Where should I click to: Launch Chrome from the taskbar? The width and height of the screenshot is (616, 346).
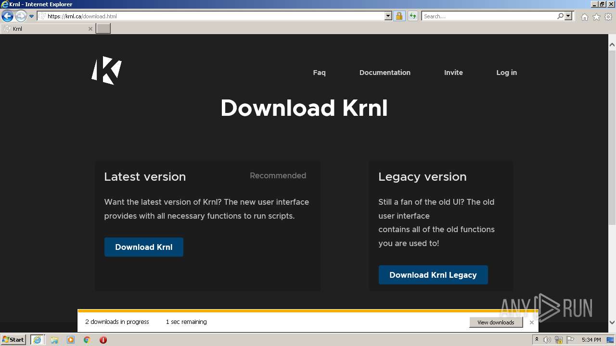(87, 340)
